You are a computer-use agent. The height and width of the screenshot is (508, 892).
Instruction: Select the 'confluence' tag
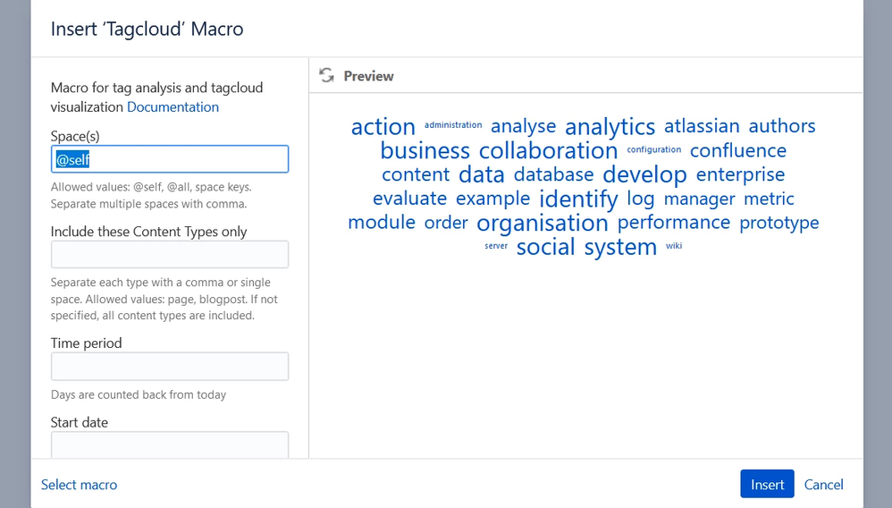click(x=738, y=150)
